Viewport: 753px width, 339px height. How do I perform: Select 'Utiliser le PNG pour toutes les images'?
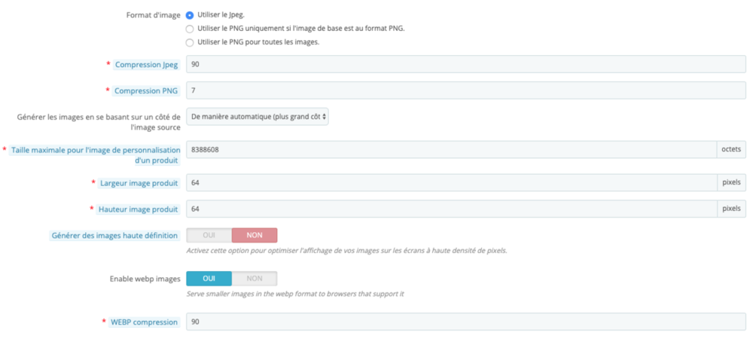click(190, 42)
